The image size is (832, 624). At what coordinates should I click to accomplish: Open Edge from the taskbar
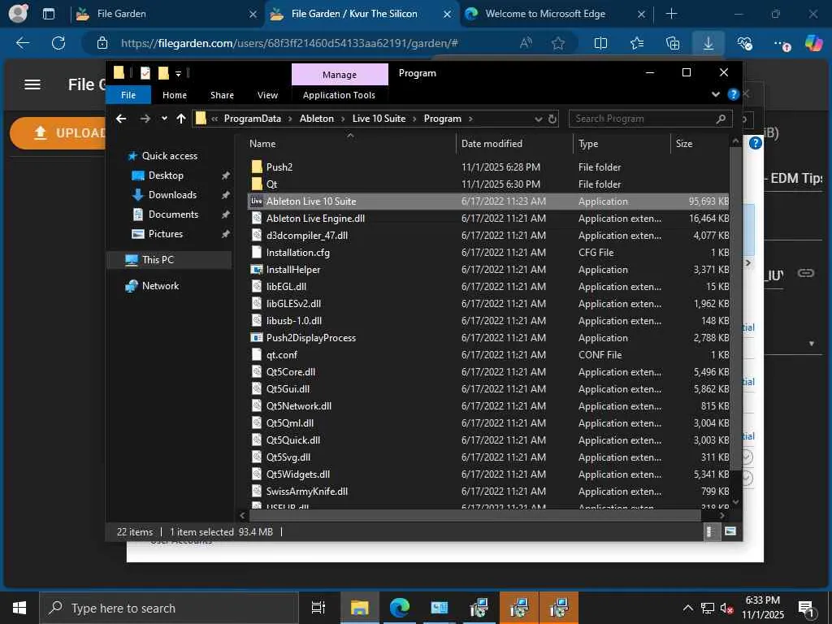point(400,608)
